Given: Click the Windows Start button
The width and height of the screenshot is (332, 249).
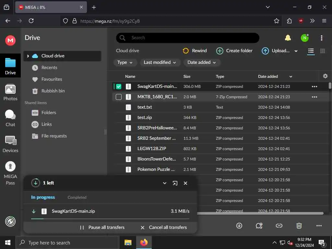Looking at the screenshot, I should click(x=8, y=243).
